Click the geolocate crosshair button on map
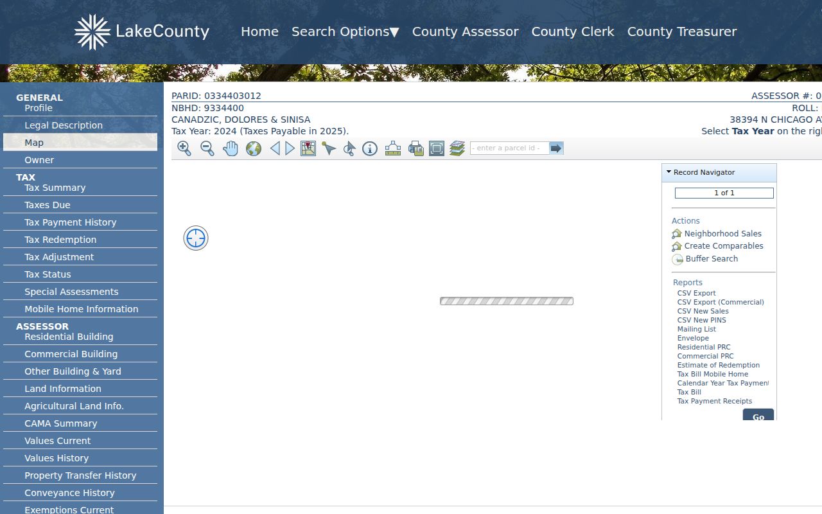822x514 pixels. pyautogui.click(x=196, y=238)
